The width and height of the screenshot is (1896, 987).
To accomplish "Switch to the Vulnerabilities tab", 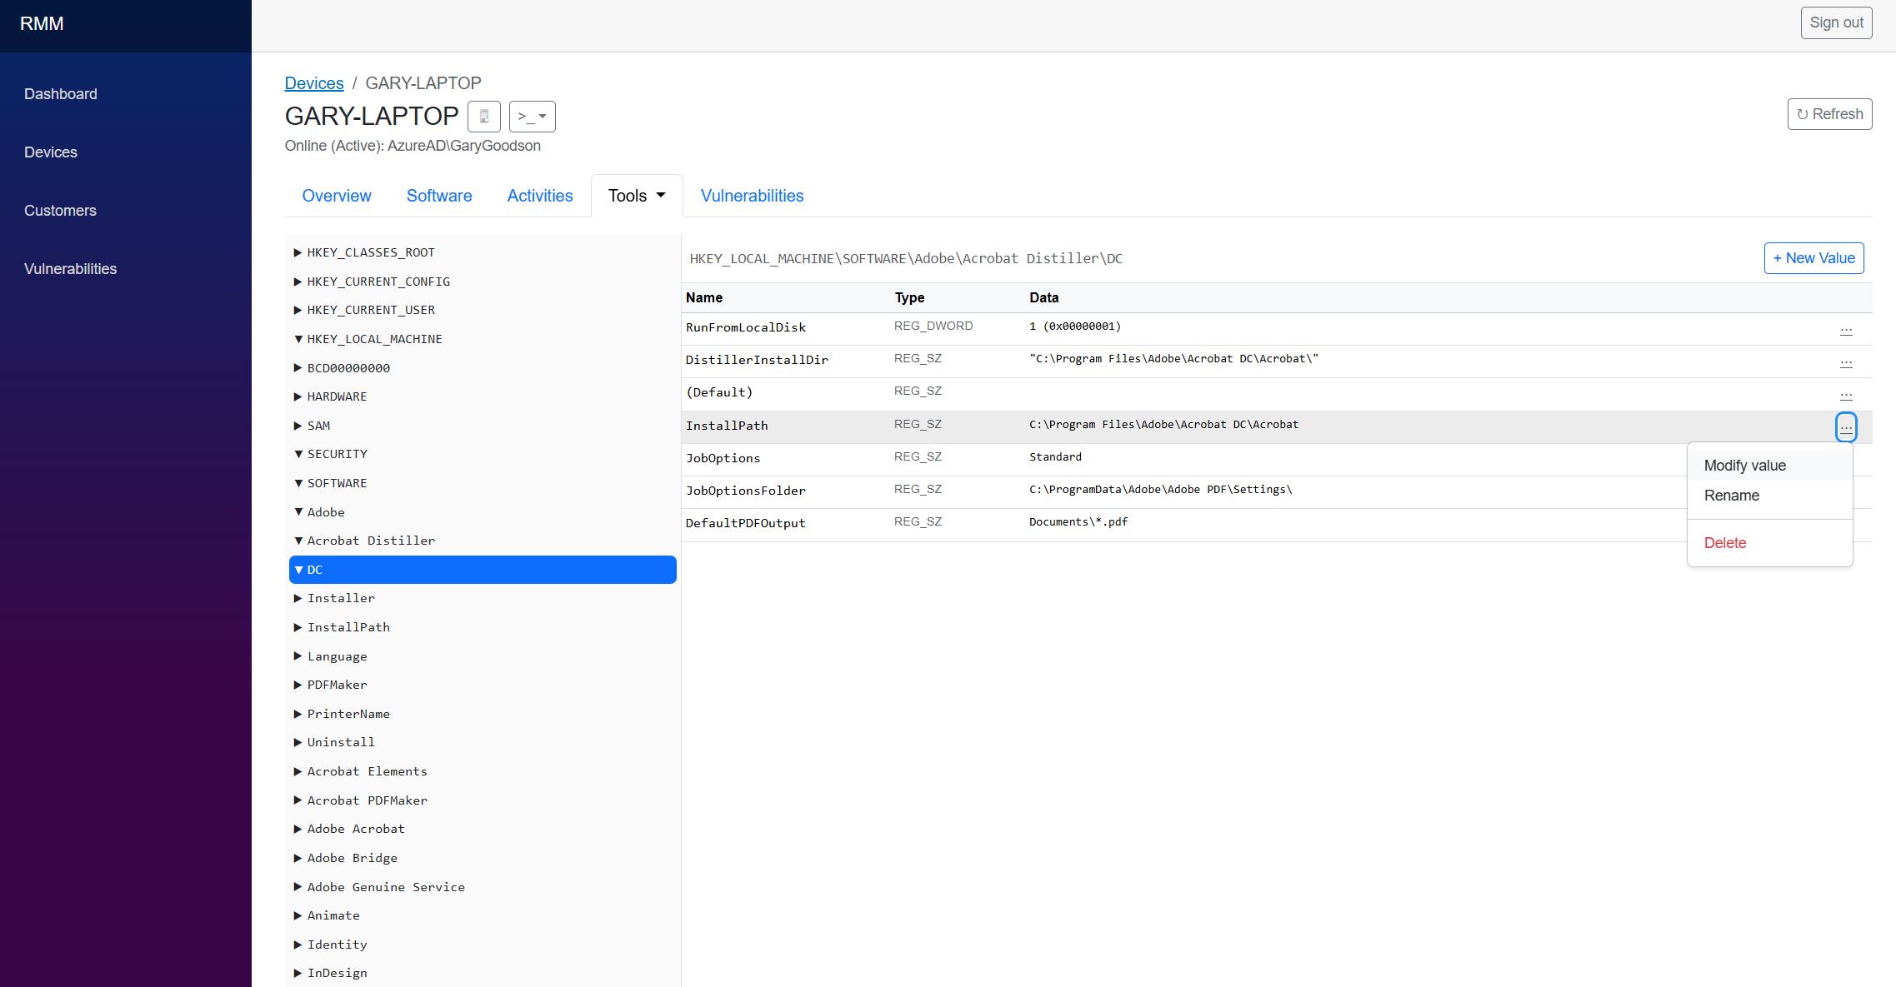I will (x=751, y=196).
